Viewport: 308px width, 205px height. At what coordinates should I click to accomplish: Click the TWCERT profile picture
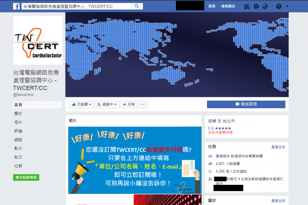click(x=38, y=40)
